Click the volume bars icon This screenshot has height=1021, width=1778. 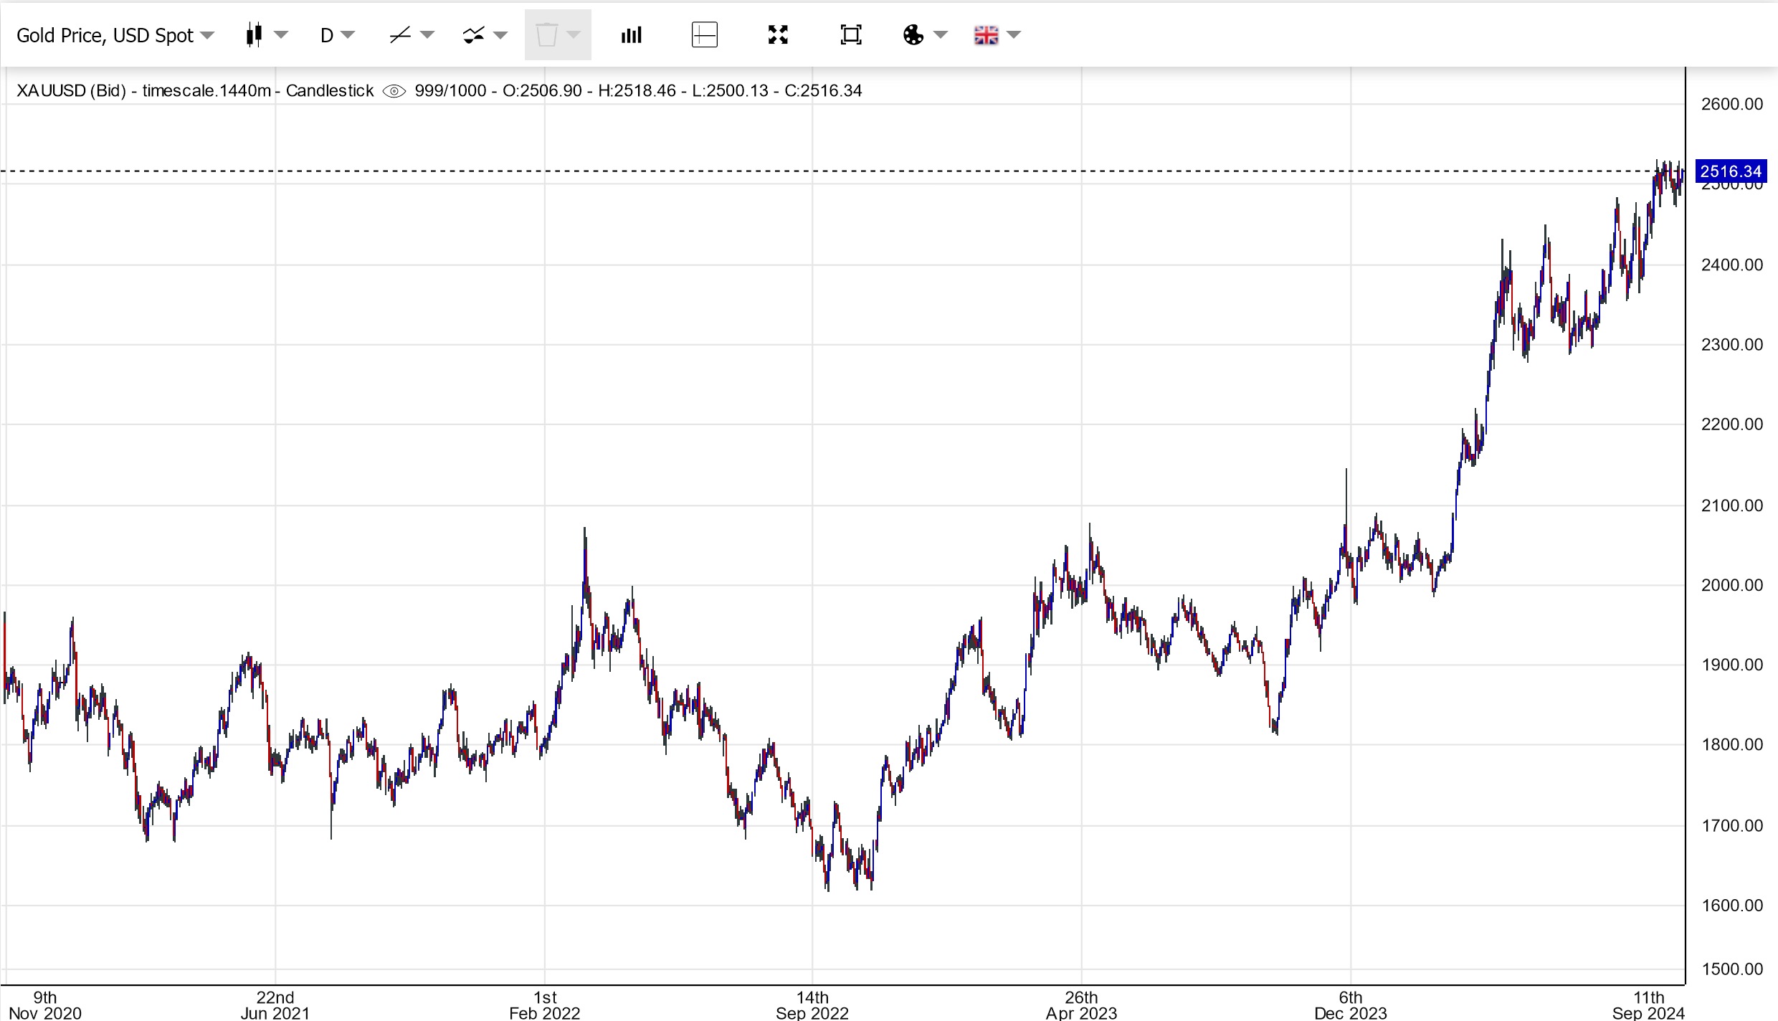tap(631, 34)
